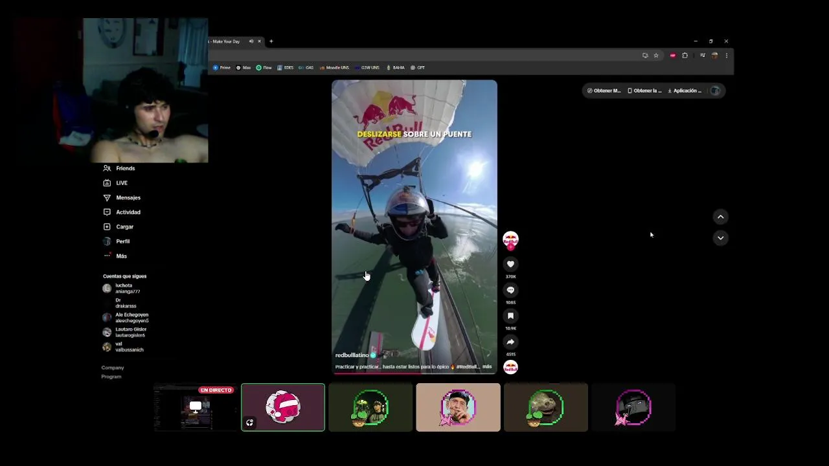The height and width of the screenshot is (466, 829).
Task: Click the Obtener monedas button
Action: (x=604, y=91)
